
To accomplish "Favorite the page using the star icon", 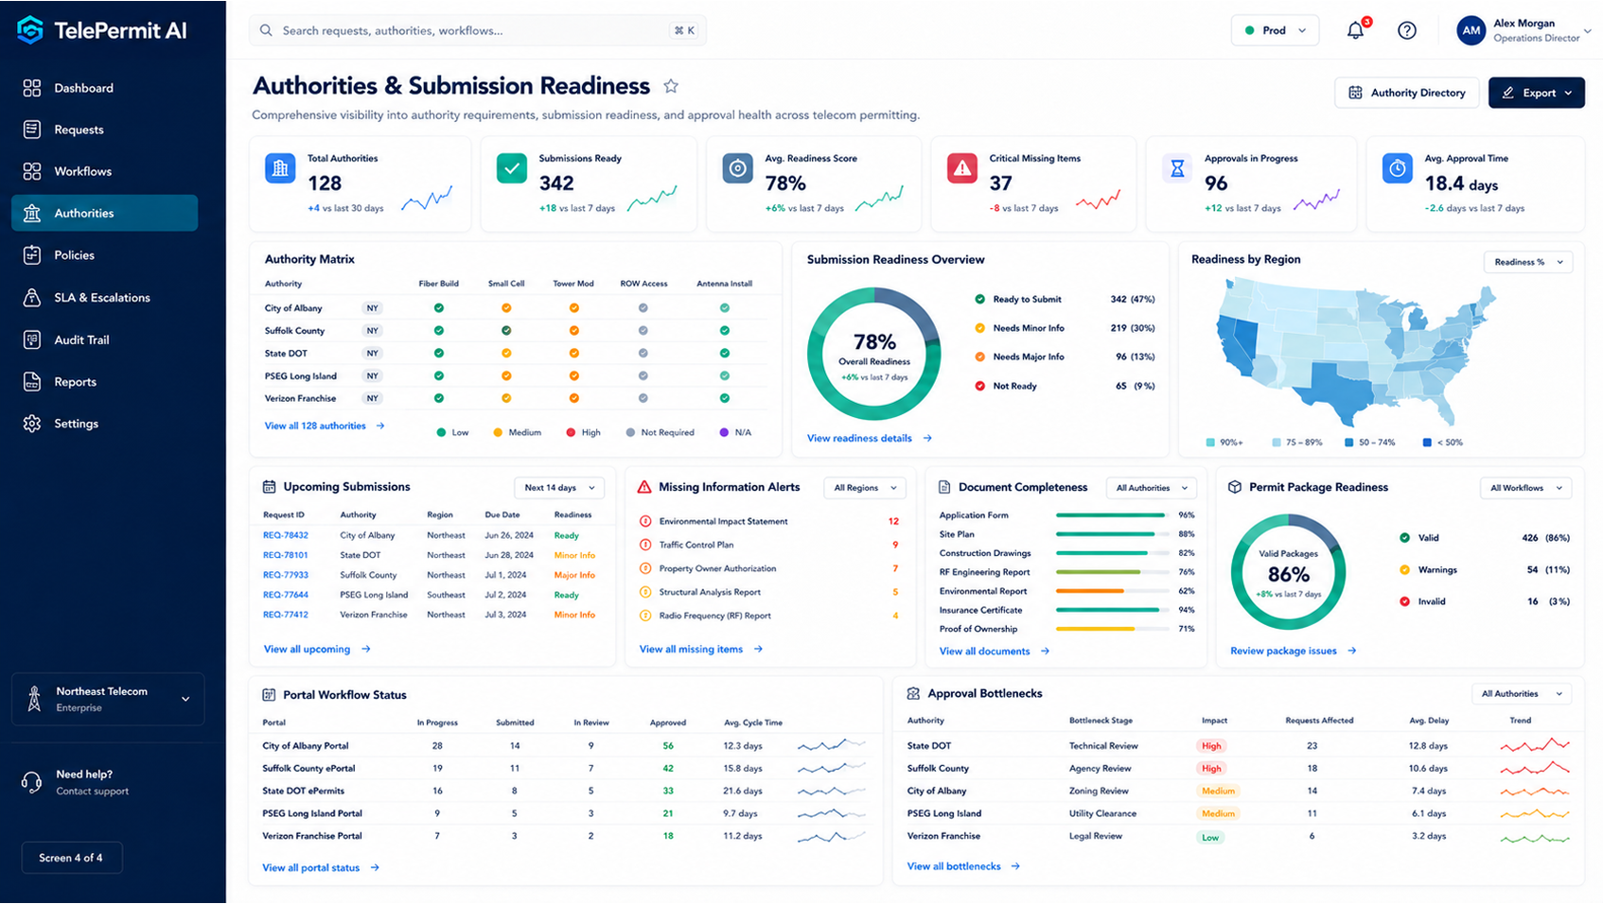I will (x=671, y=86).
